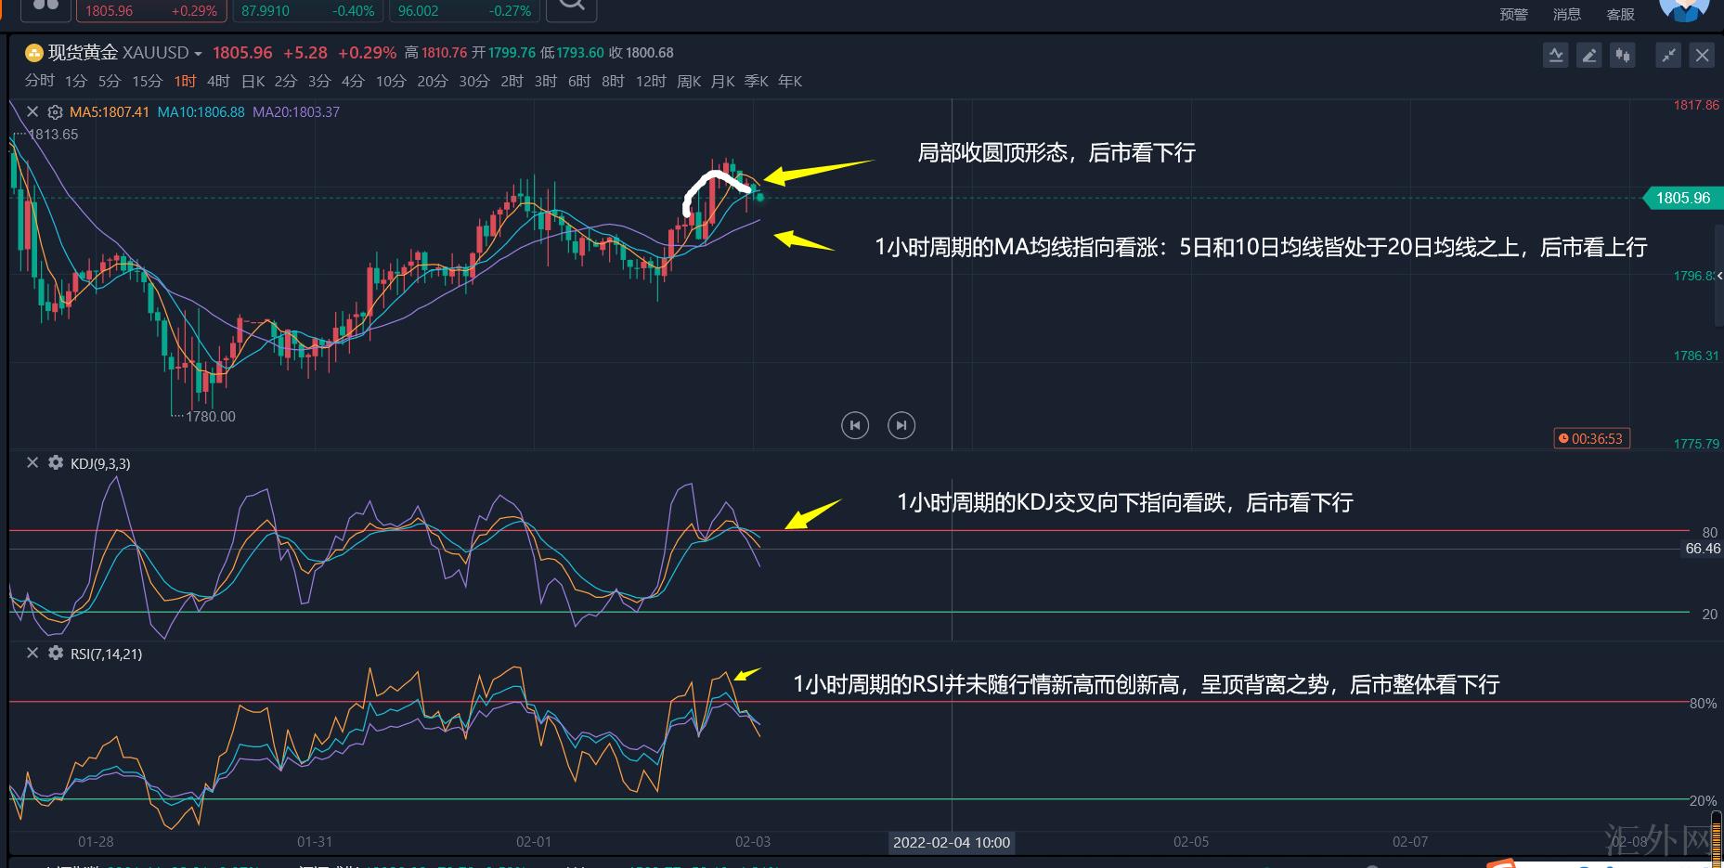
Task: Switch to 3时 timeframe
Action: tap(546, 81)
